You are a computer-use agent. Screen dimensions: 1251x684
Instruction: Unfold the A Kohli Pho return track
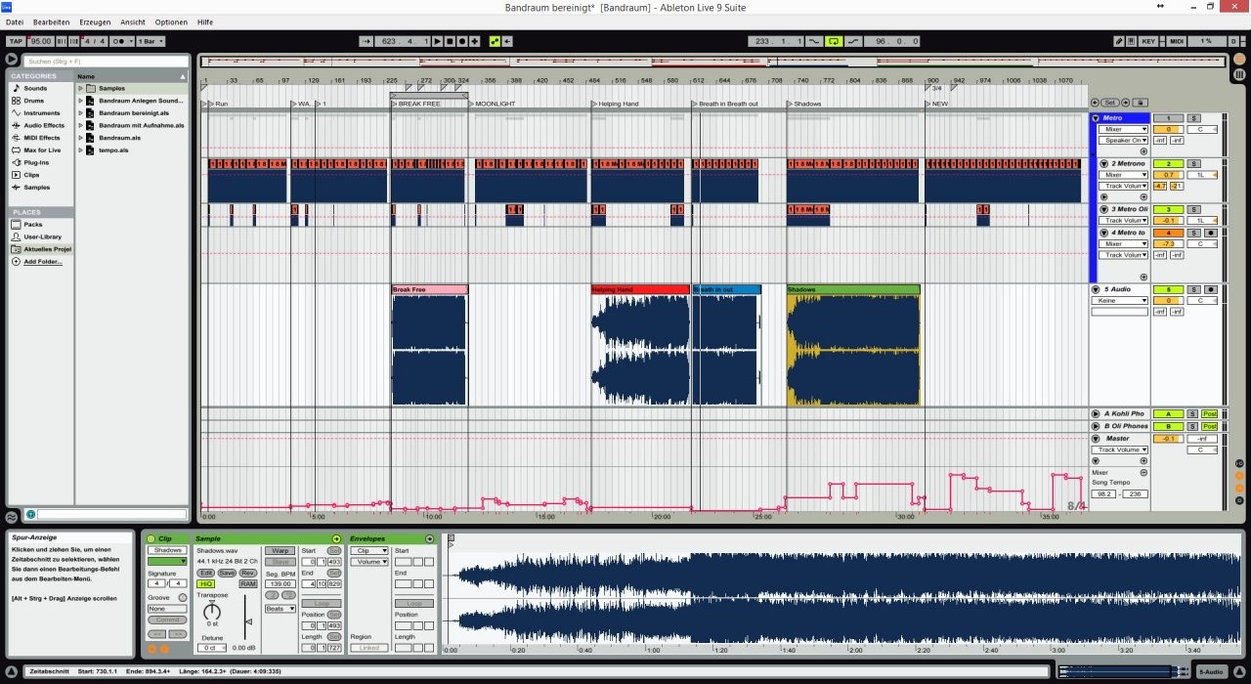pyautogui.click(x=1096, y=414)
